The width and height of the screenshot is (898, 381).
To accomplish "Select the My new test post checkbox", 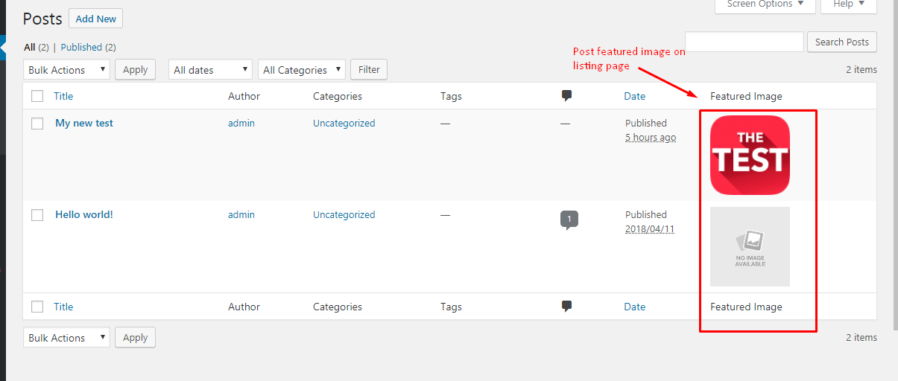I will point(37,124).
